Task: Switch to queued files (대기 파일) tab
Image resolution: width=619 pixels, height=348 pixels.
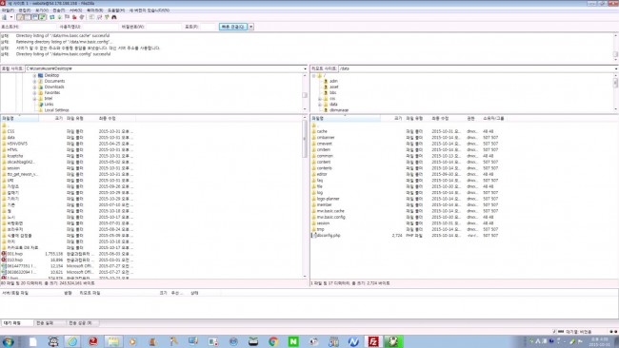Action: click(17, 322)
